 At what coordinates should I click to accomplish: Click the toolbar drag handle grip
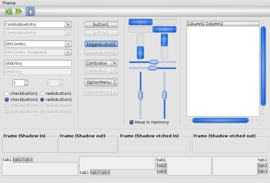point(2,11)
